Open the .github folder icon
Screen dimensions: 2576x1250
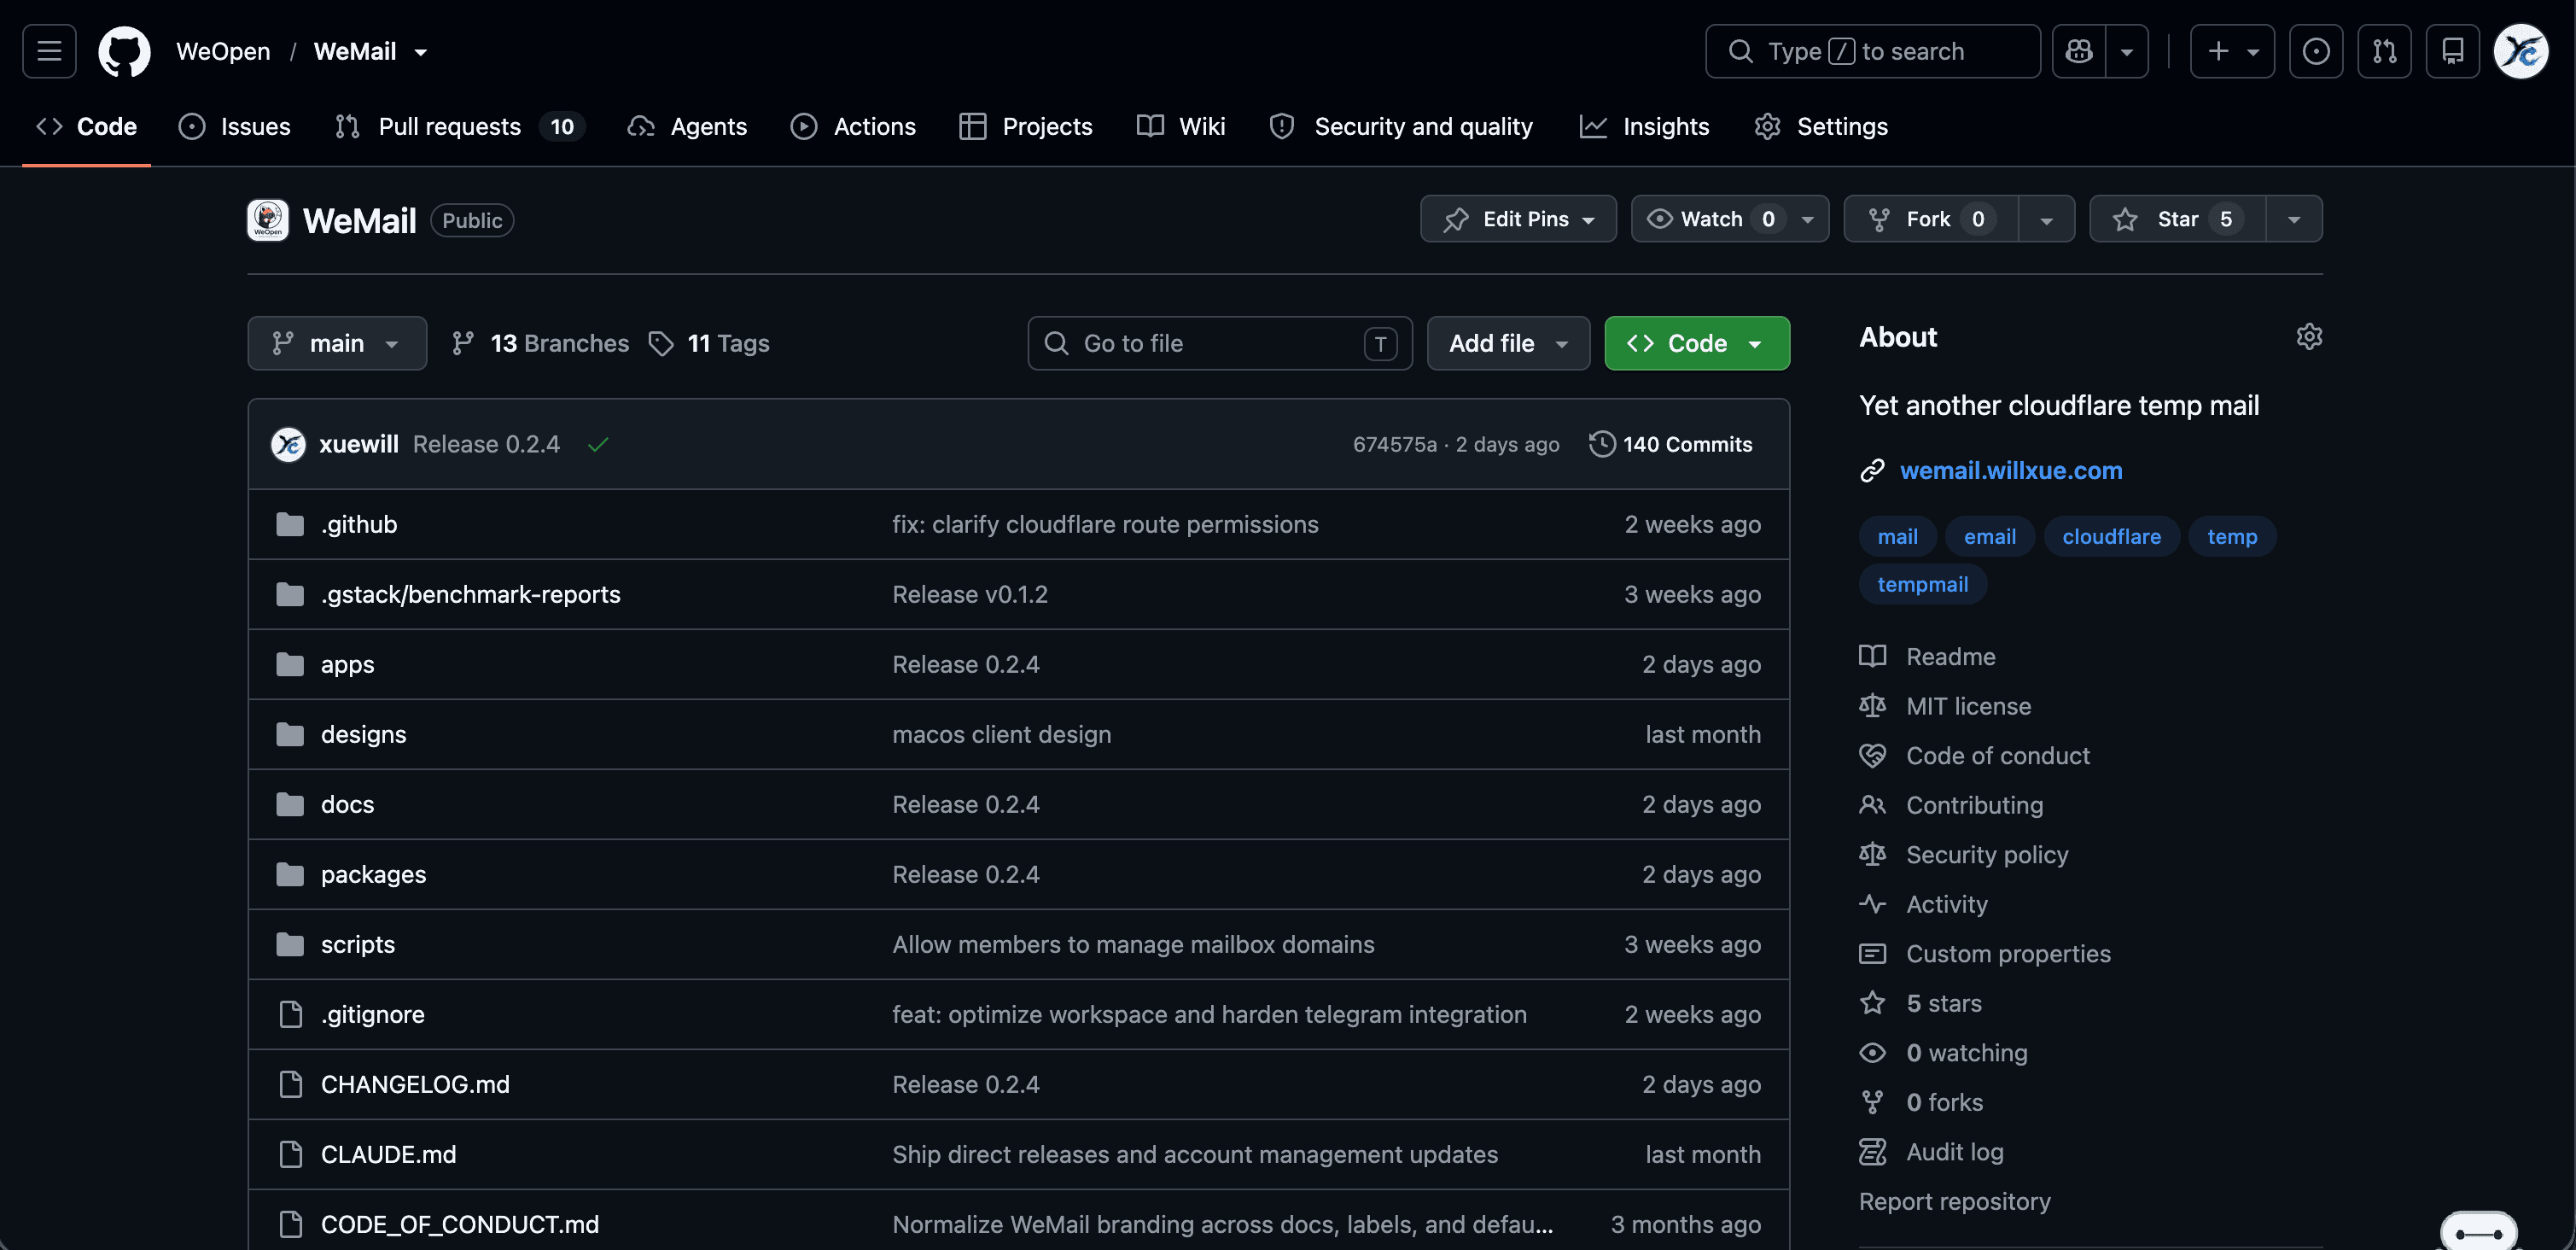click(x=290, y=524)
